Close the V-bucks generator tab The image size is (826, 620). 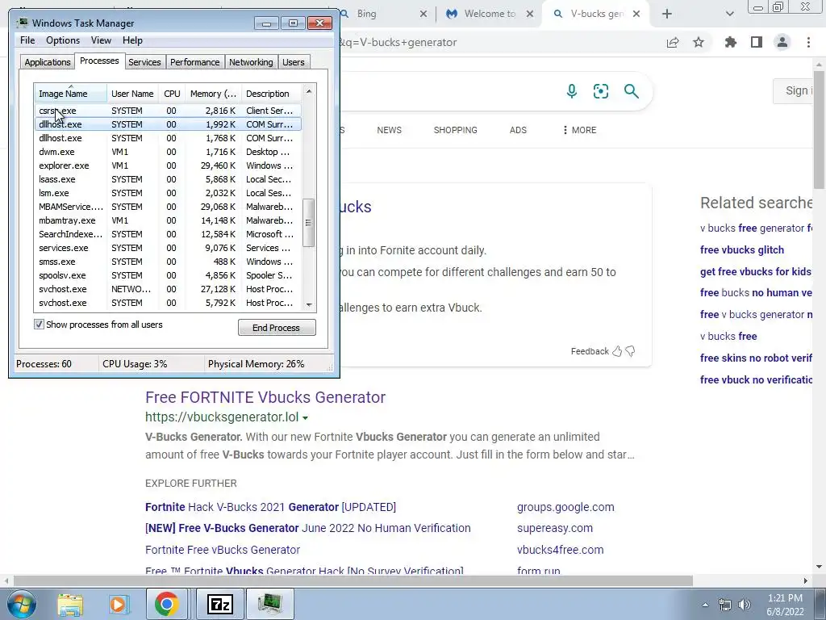click(636, 15)
